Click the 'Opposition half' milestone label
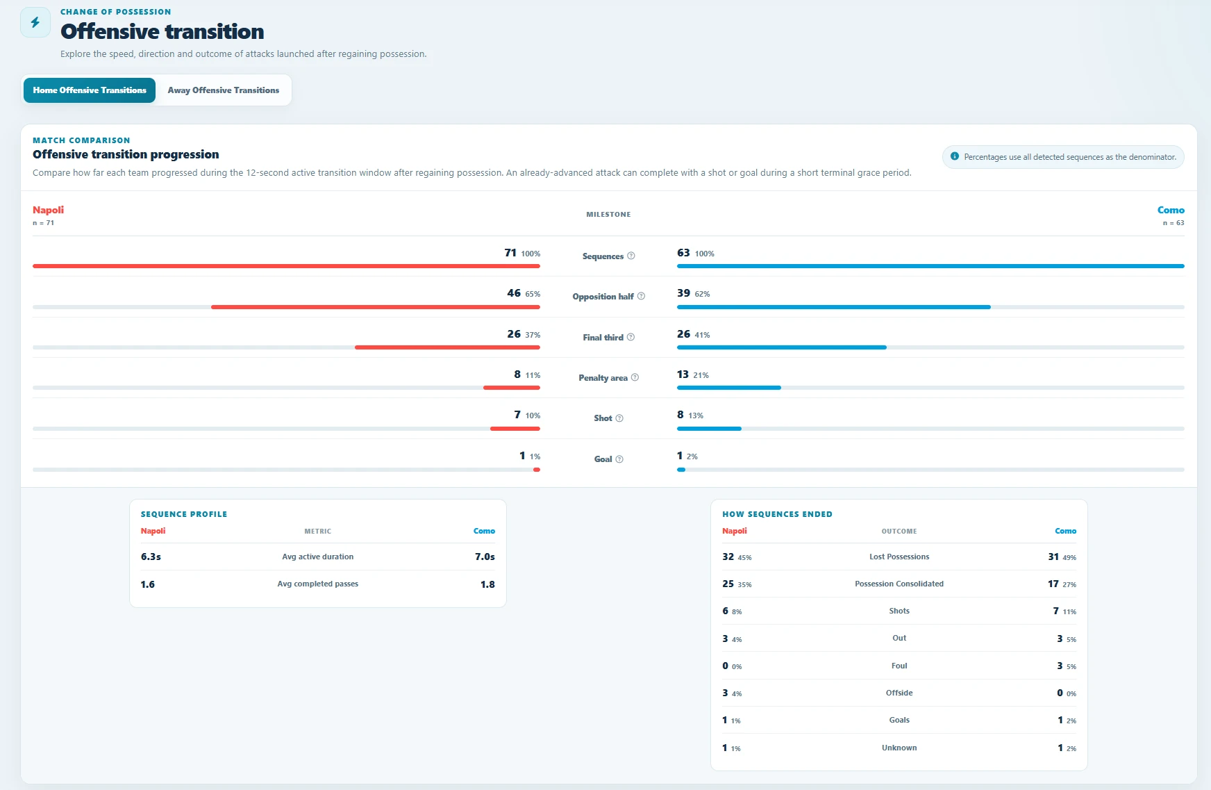This screenshot has height=790, width=1211. [603, 297]
